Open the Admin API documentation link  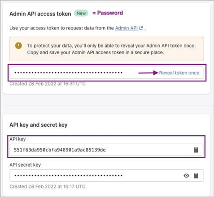(x=127, y=28)
